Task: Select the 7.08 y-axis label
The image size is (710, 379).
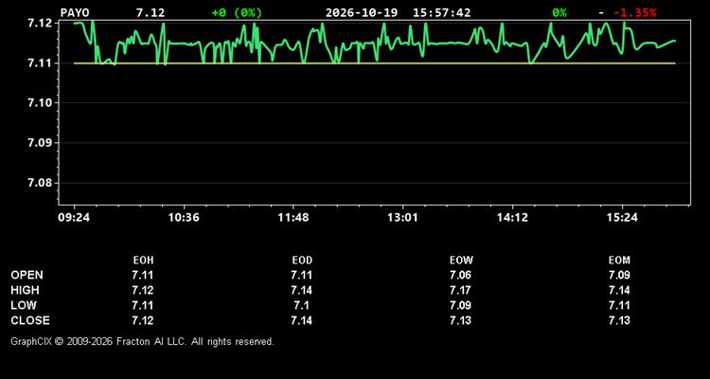Action: 40,183
